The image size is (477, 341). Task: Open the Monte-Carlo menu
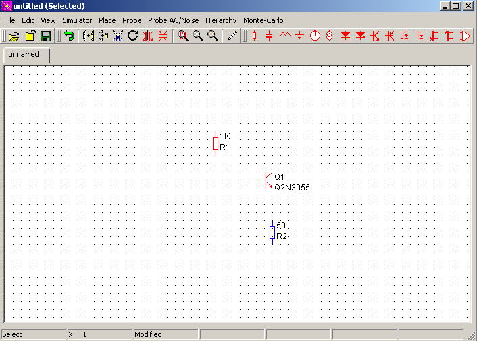pos(263,20)
